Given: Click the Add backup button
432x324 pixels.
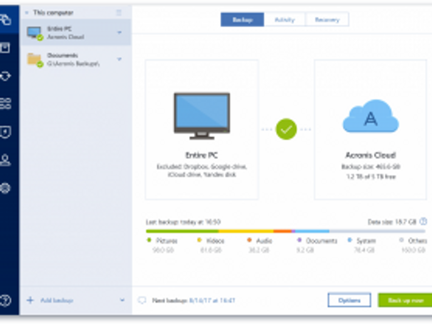Looking at the screenshot, I should [57, 300].
